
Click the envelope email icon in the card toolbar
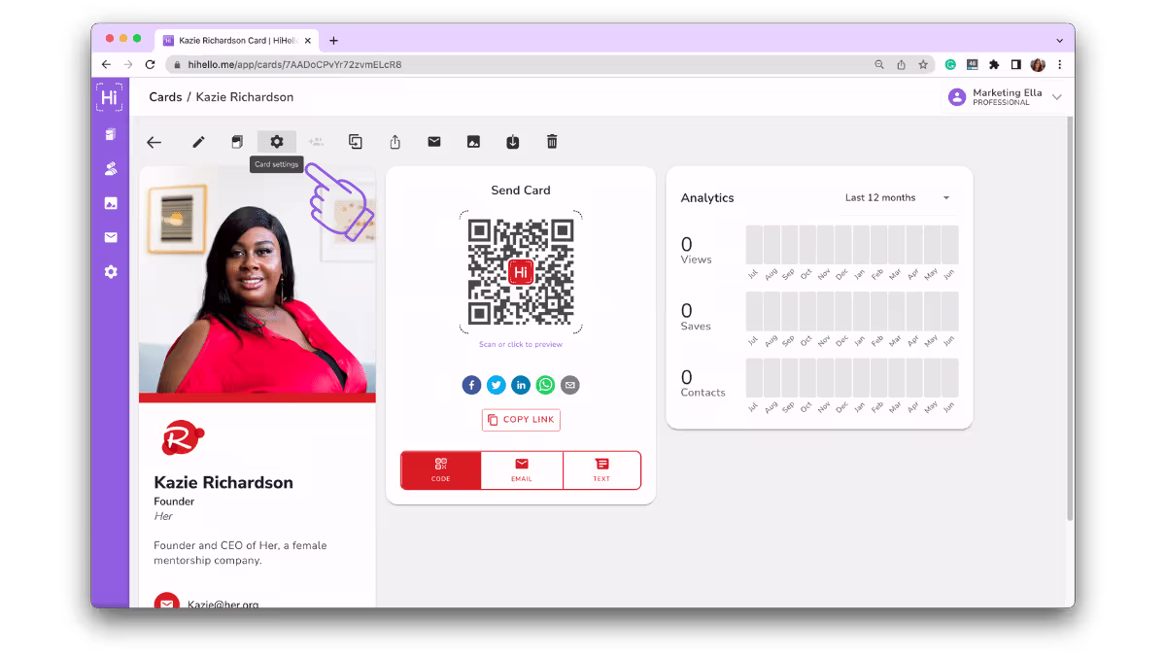pyautogui.click(x=434, y=142)
